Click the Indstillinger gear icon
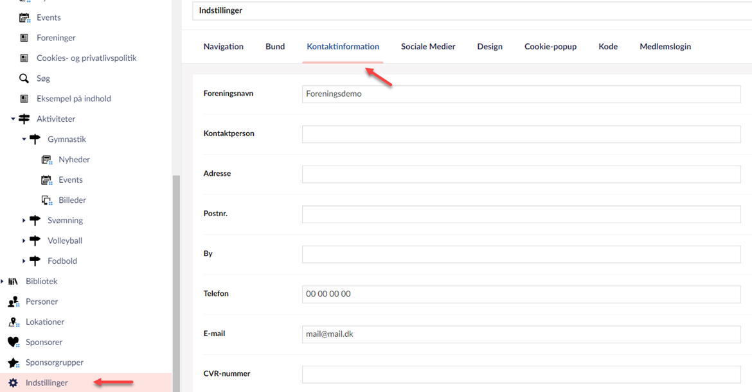 click(x=13, y=383)
